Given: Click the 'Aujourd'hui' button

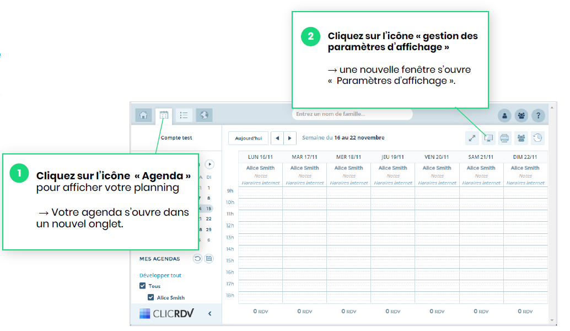Looking at the screenshot, I should pyautogui.click(x=248, y=138).
